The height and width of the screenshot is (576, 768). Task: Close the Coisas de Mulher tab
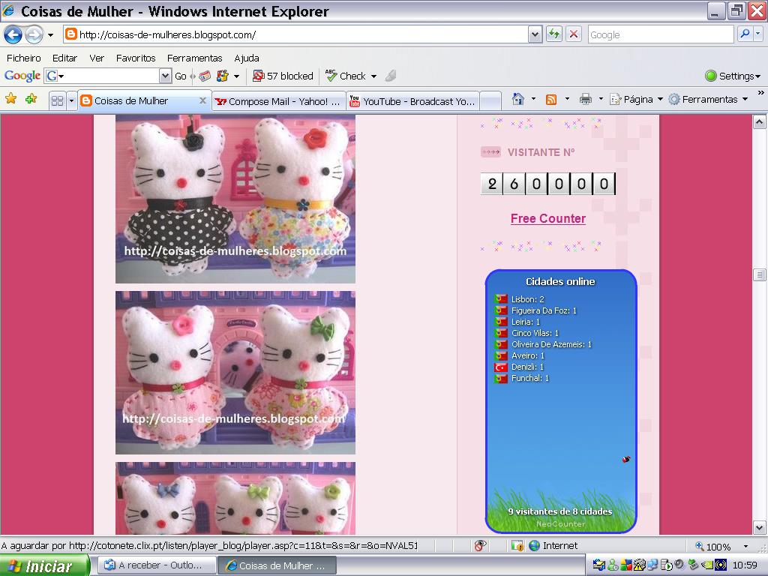[x=202, y=100]
